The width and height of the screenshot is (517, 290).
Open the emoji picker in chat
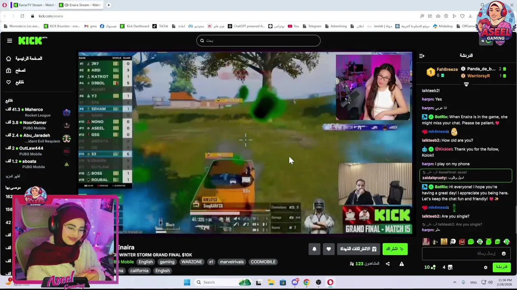(x=504, y=253)
